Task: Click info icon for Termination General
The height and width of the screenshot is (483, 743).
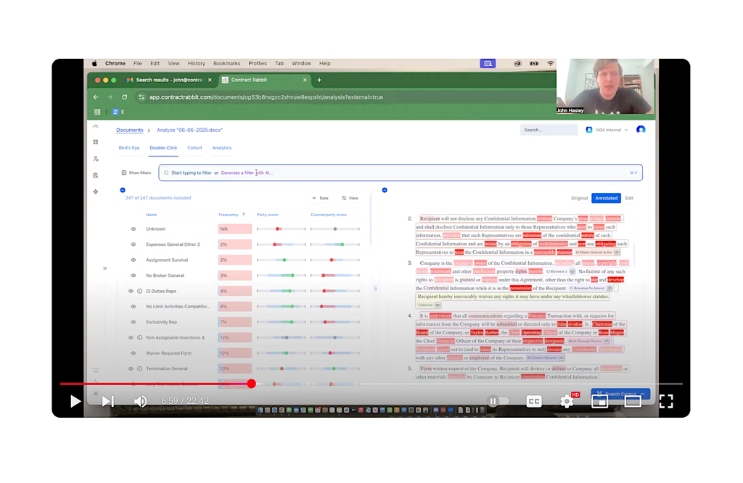Action: click(140, 368)
